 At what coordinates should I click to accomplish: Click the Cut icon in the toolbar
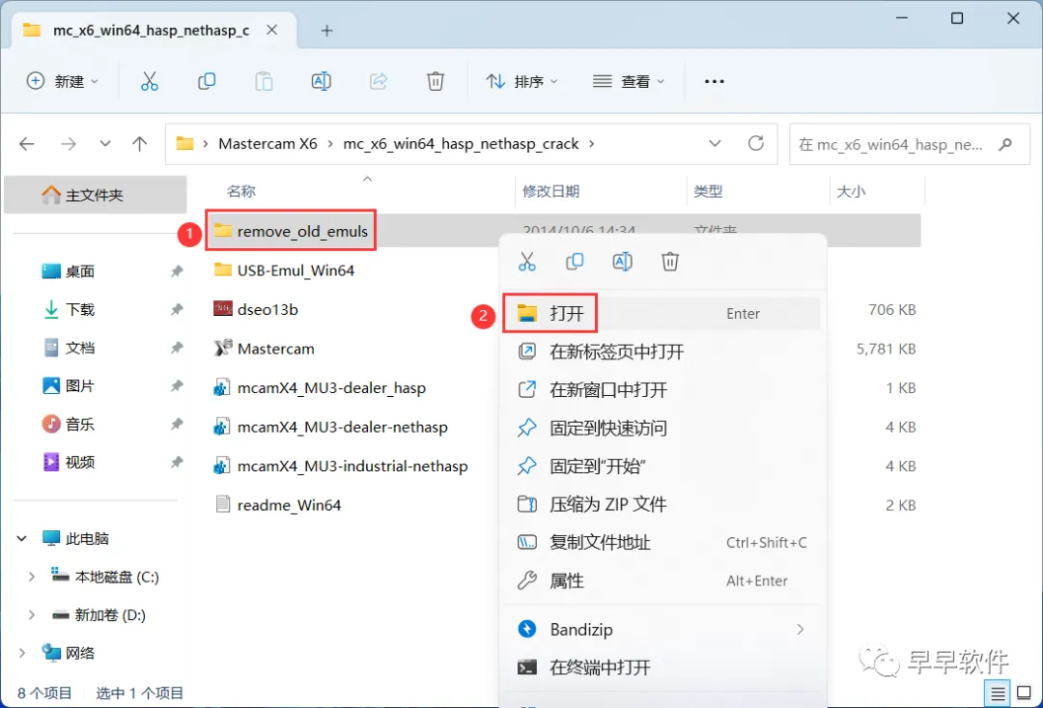tap(150, 81)
